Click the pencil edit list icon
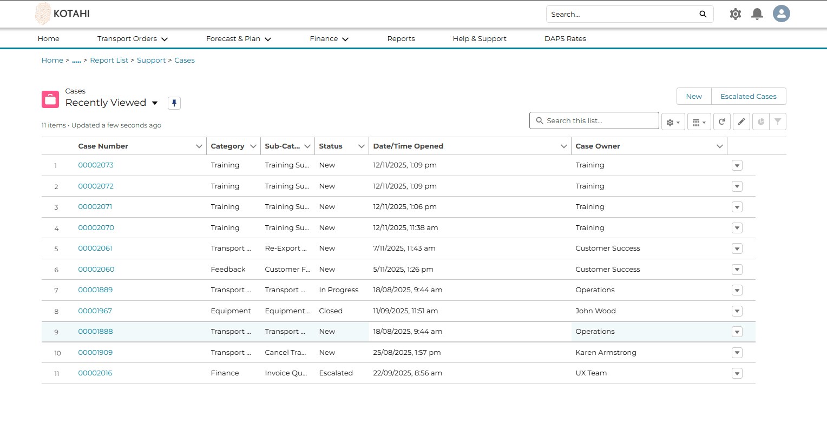 coord(741,122)
